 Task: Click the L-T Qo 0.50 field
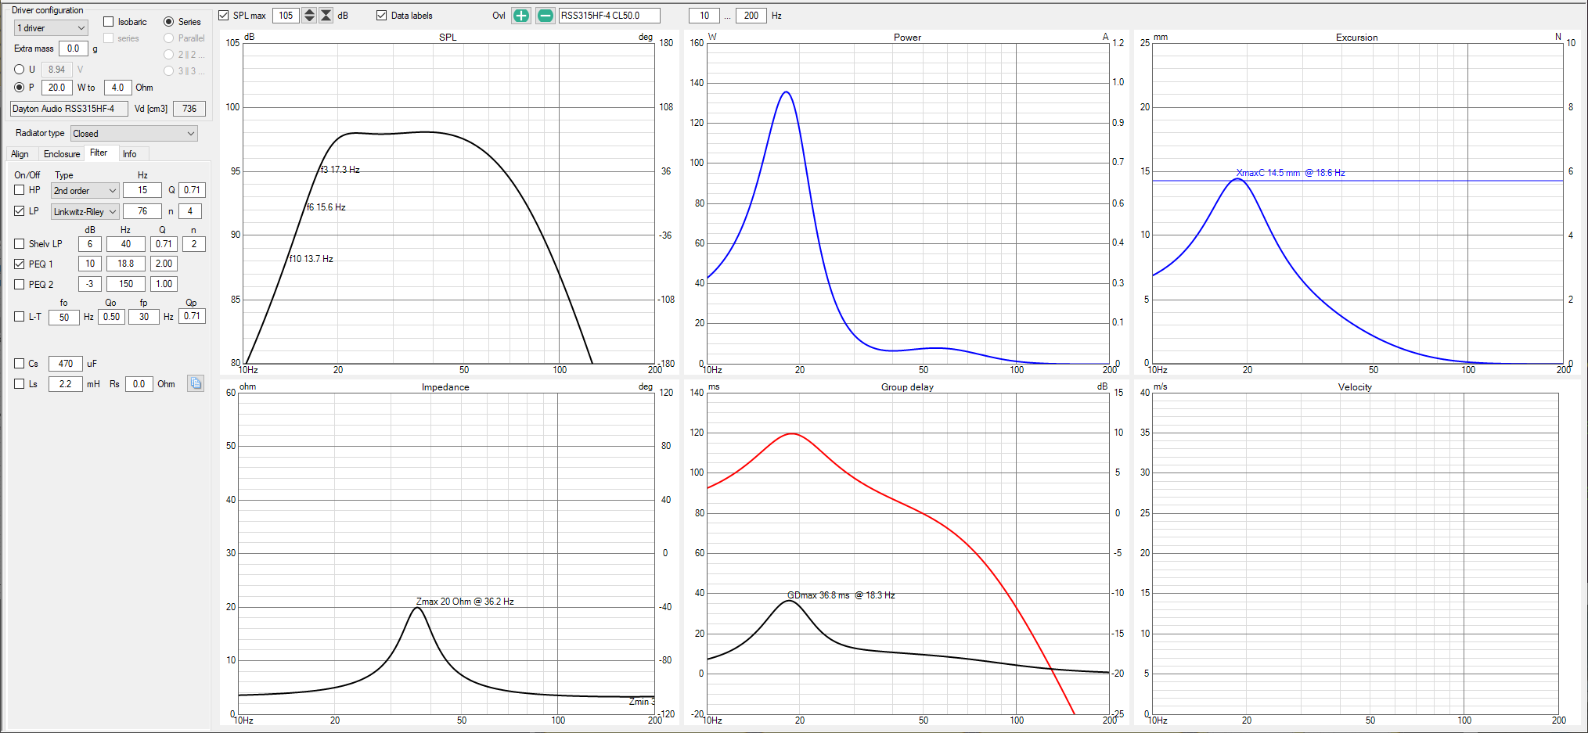pyautogui.click(x=112, y=318)
